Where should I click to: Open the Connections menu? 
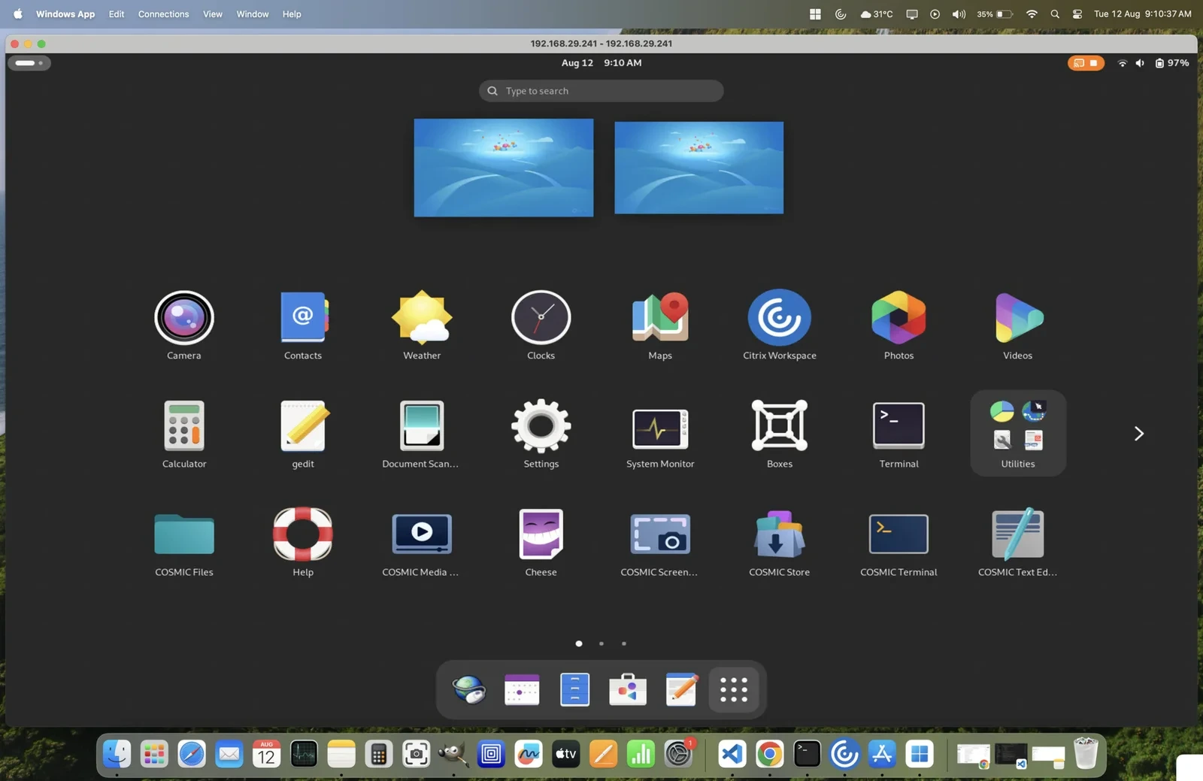point(163,14)
